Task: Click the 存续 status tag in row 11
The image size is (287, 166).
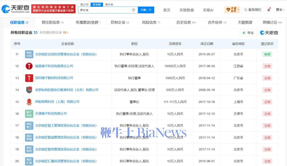Action: coord(267,54)
